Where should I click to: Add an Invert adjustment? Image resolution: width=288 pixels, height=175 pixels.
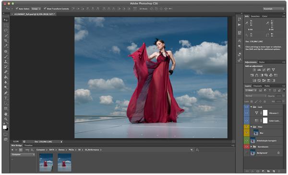point(254,81)
